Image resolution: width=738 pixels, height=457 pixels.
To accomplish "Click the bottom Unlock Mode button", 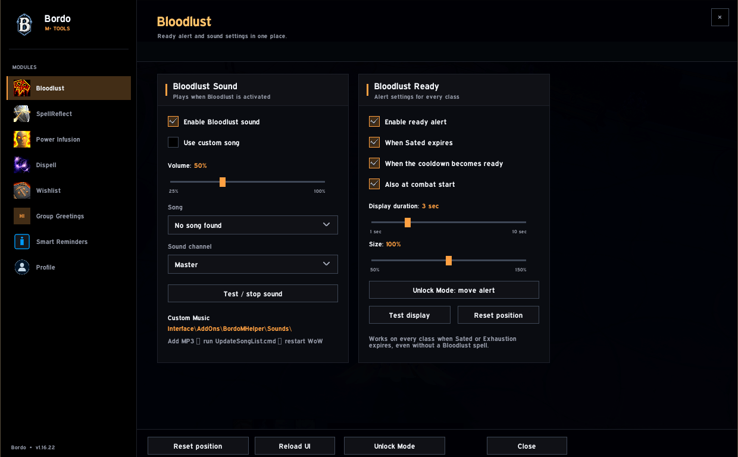I will [x=395, y=446].
